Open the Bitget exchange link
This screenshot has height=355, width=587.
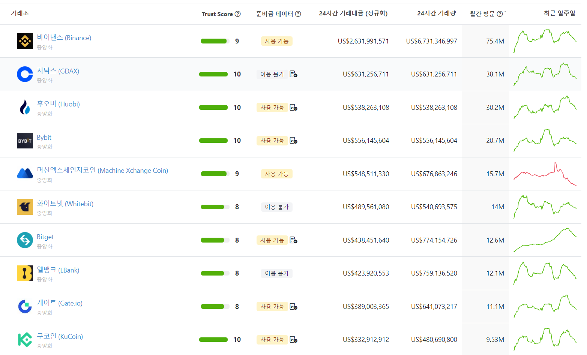pos(45,237)
